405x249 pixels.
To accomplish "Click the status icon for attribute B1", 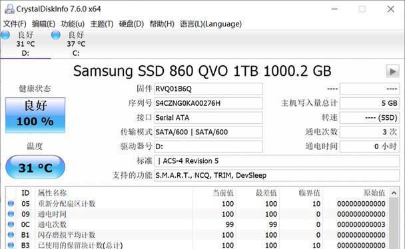I will click(11, 235).
